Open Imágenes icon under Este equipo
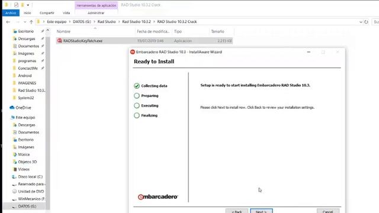 click(15, 147)
